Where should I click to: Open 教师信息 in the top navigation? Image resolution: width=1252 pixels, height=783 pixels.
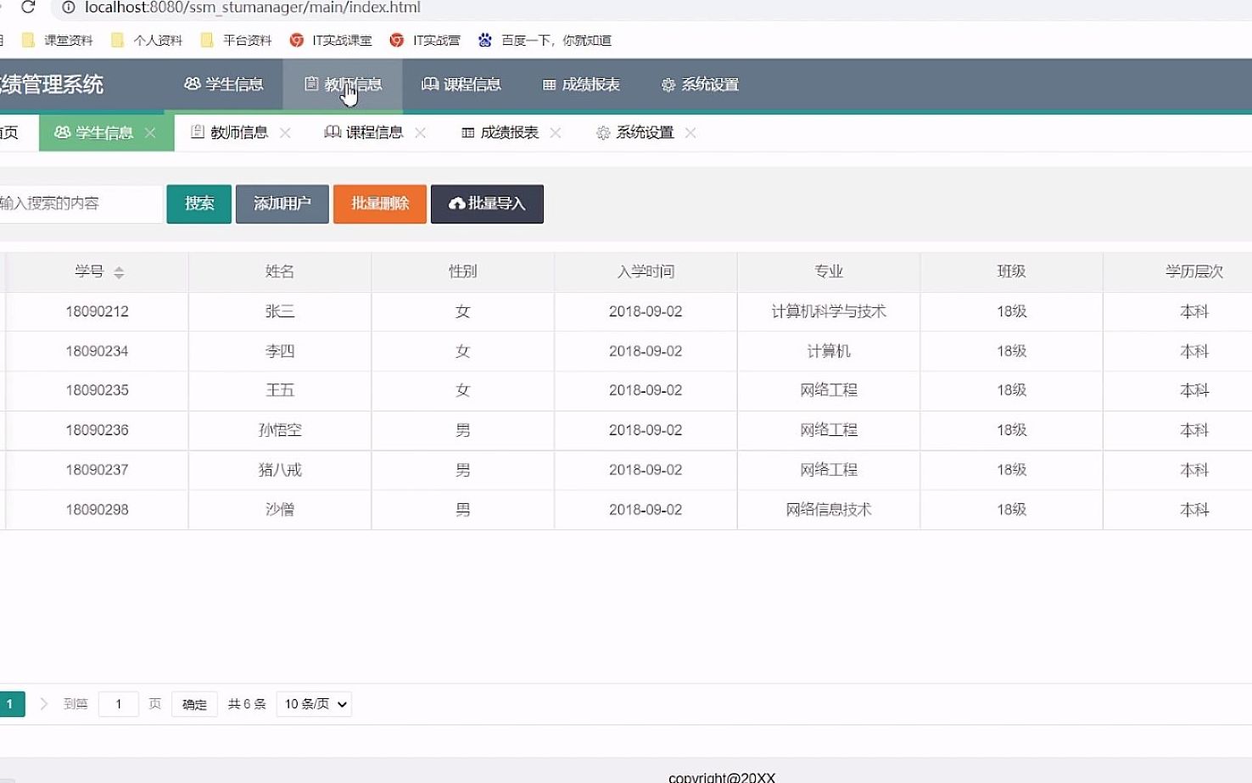[343, 84]
